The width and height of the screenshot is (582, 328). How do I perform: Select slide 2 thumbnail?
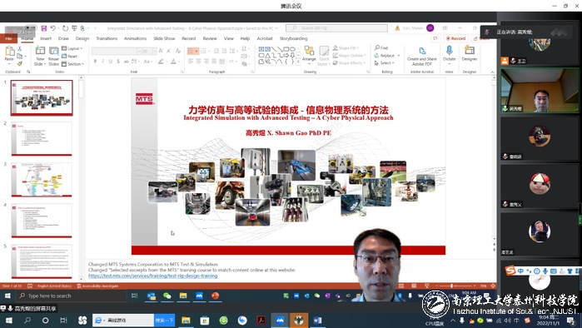pyautogui.click(x=42, y=139)
